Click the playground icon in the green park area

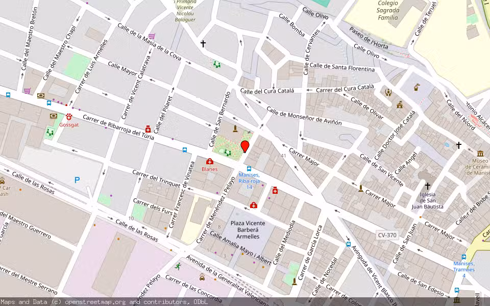click(227, 152)
